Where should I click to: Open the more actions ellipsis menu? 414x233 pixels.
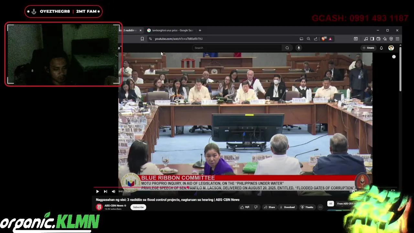320,207
